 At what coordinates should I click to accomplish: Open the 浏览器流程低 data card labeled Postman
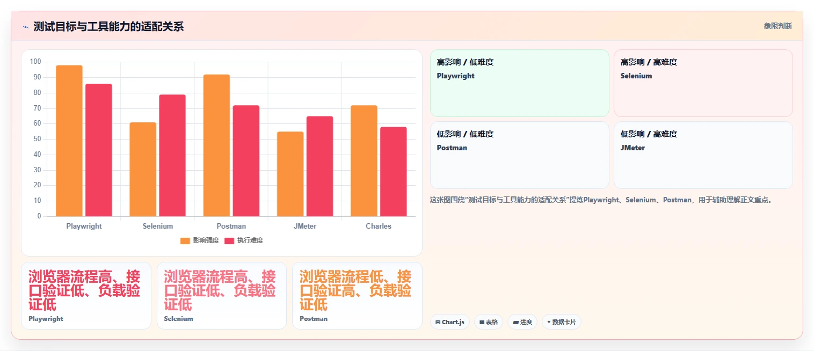coord(357,296)
